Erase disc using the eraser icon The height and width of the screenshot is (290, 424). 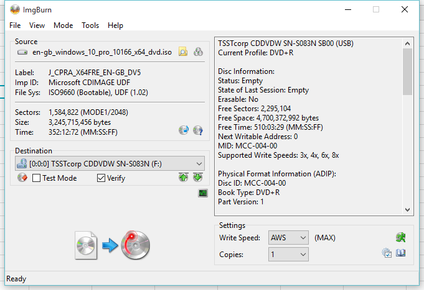[x=22, y=178]
